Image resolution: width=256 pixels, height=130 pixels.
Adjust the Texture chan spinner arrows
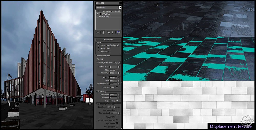119,67
